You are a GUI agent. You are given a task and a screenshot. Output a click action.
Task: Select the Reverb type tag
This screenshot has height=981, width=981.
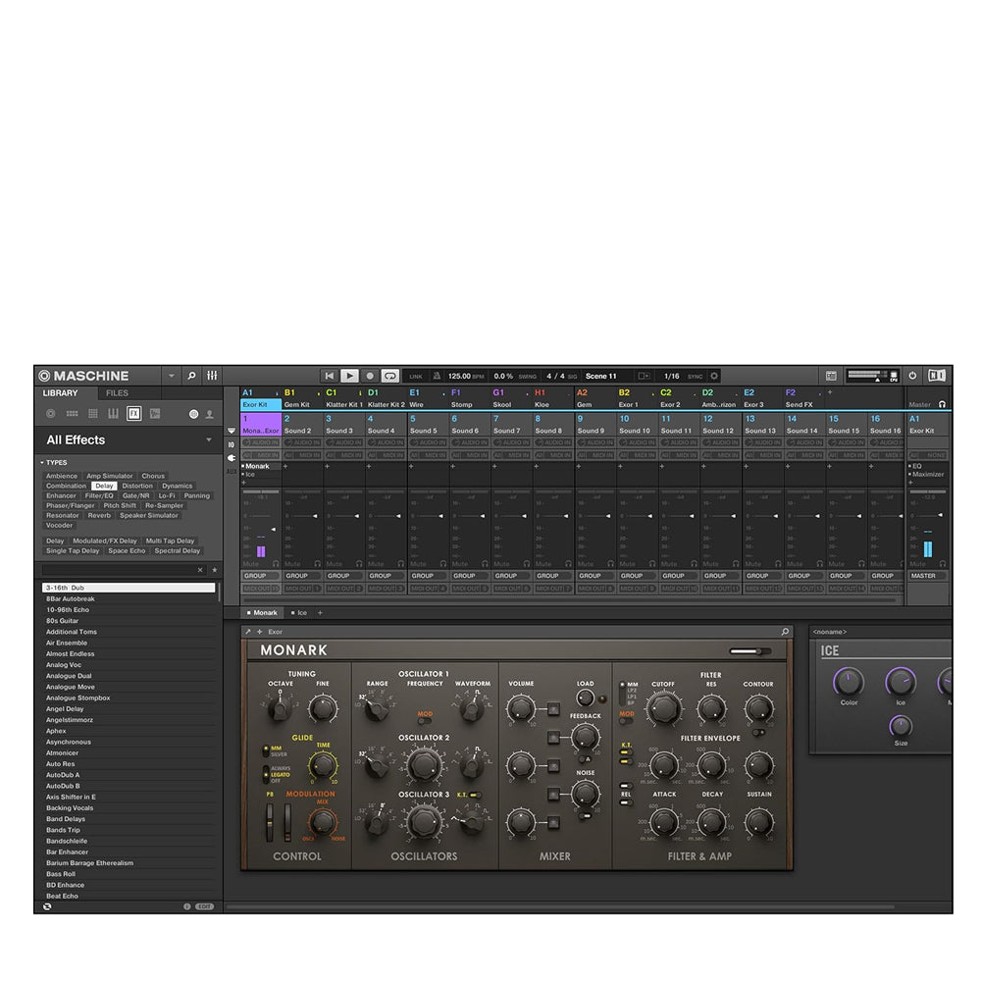point(99,515)
